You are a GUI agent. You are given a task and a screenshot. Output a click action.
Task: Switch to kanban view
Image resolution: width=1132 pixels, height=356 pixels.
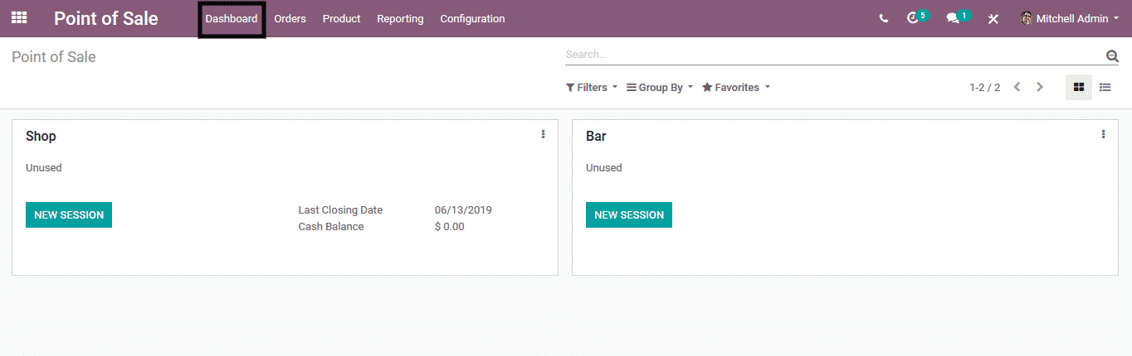[x=1078, y=87]
